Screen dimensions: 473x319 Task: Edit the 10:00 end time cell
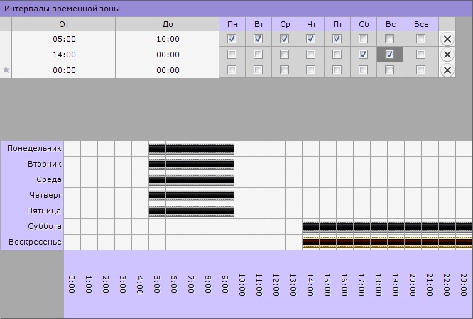[x=167, y=39]
